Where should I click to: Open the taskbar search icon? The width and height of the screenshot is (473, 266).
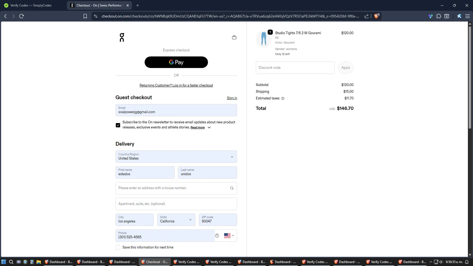(11, 262)
